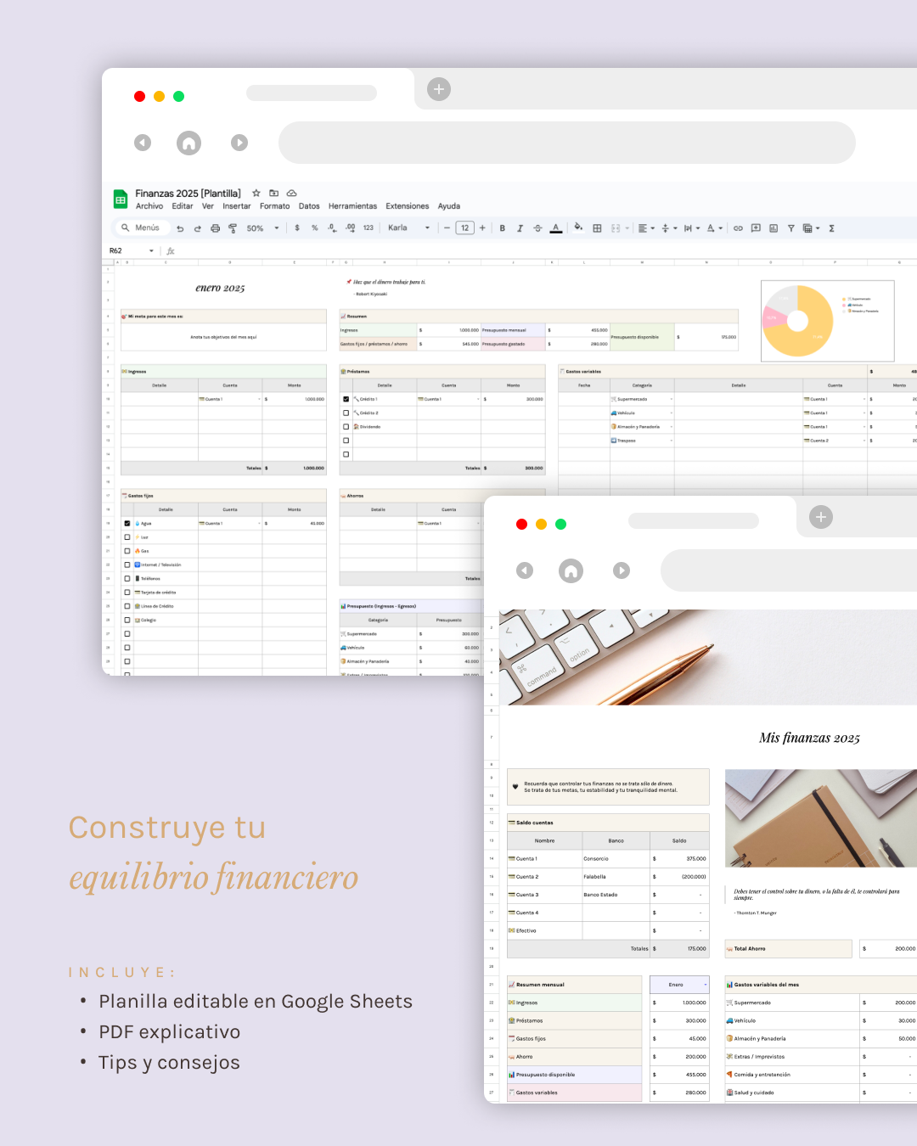Click the filter funnel icon
Viewport: 917px width, 1146px height.
tap(790, 228)
